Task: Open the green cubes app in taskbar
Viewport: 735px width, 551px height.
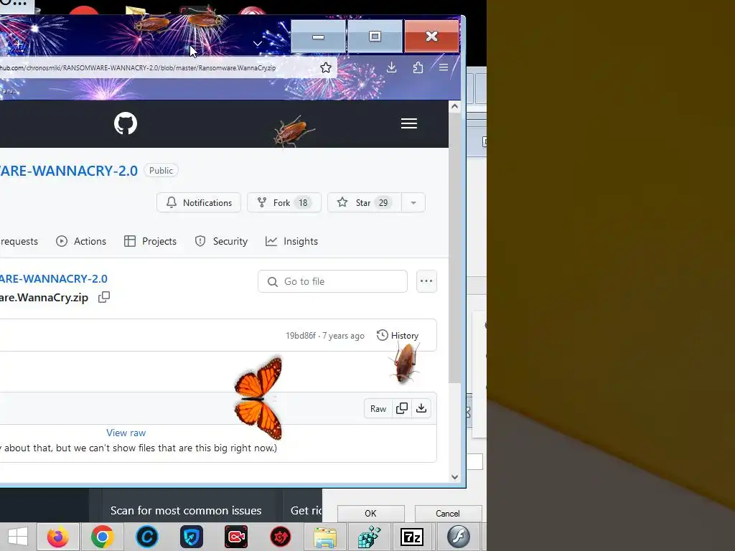Action: click(x=370, y=537)
